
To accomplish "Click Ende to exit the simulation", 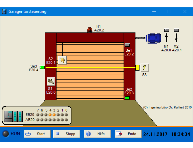I will tap(128, 134).
